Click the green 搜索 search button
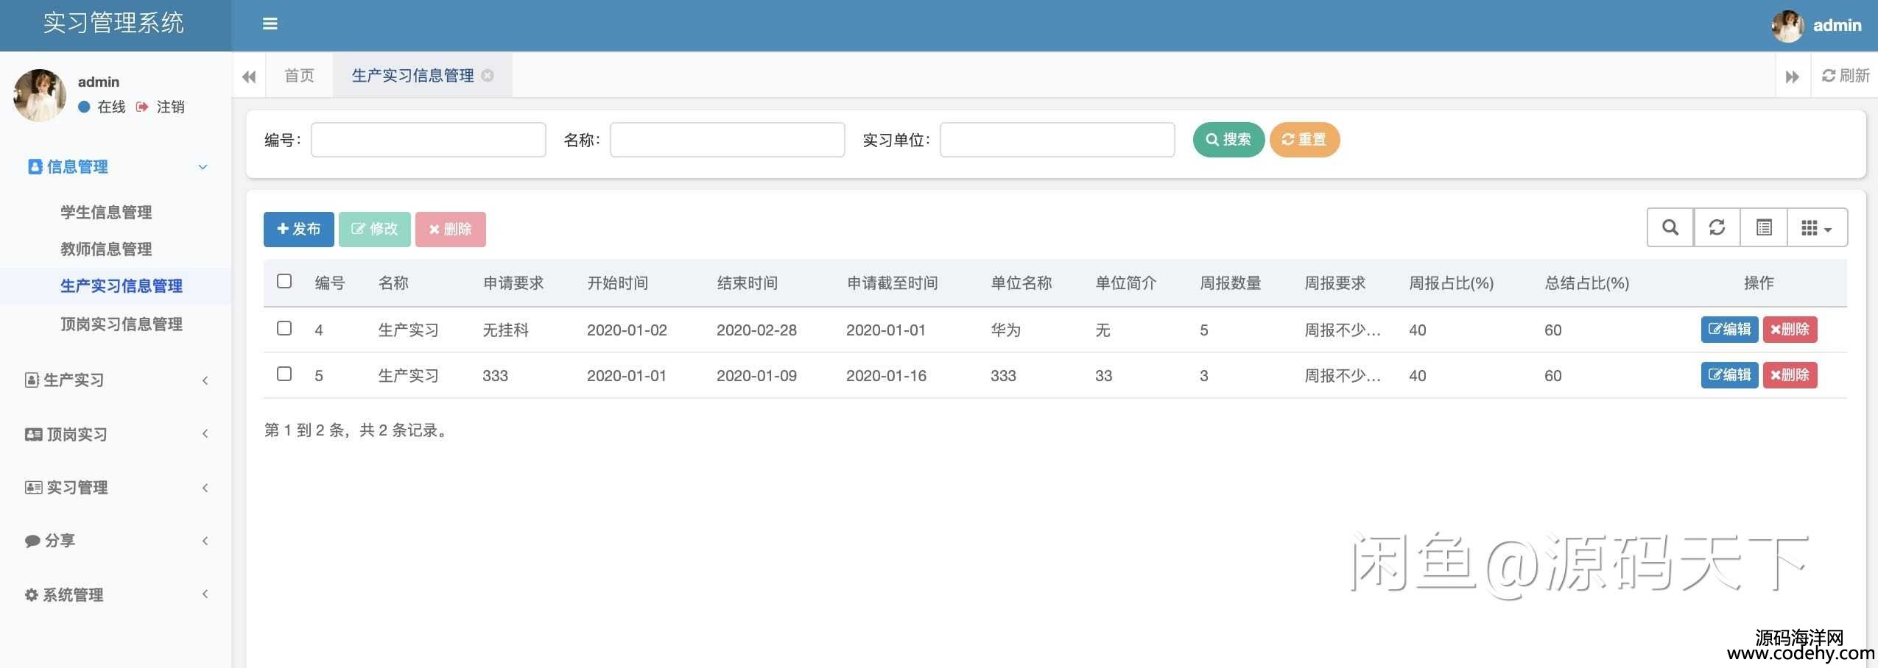The width and height of the screenshot is (1878, 668). click(1228, 139)
